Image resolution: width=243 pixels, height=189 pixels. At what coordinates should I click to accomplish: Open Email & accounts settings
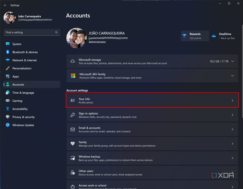152,129
